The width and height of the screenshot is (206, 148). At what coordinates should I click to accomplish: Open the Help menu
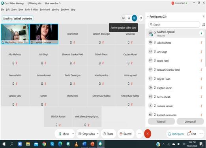pyautogui.click(x=73, y=9)
